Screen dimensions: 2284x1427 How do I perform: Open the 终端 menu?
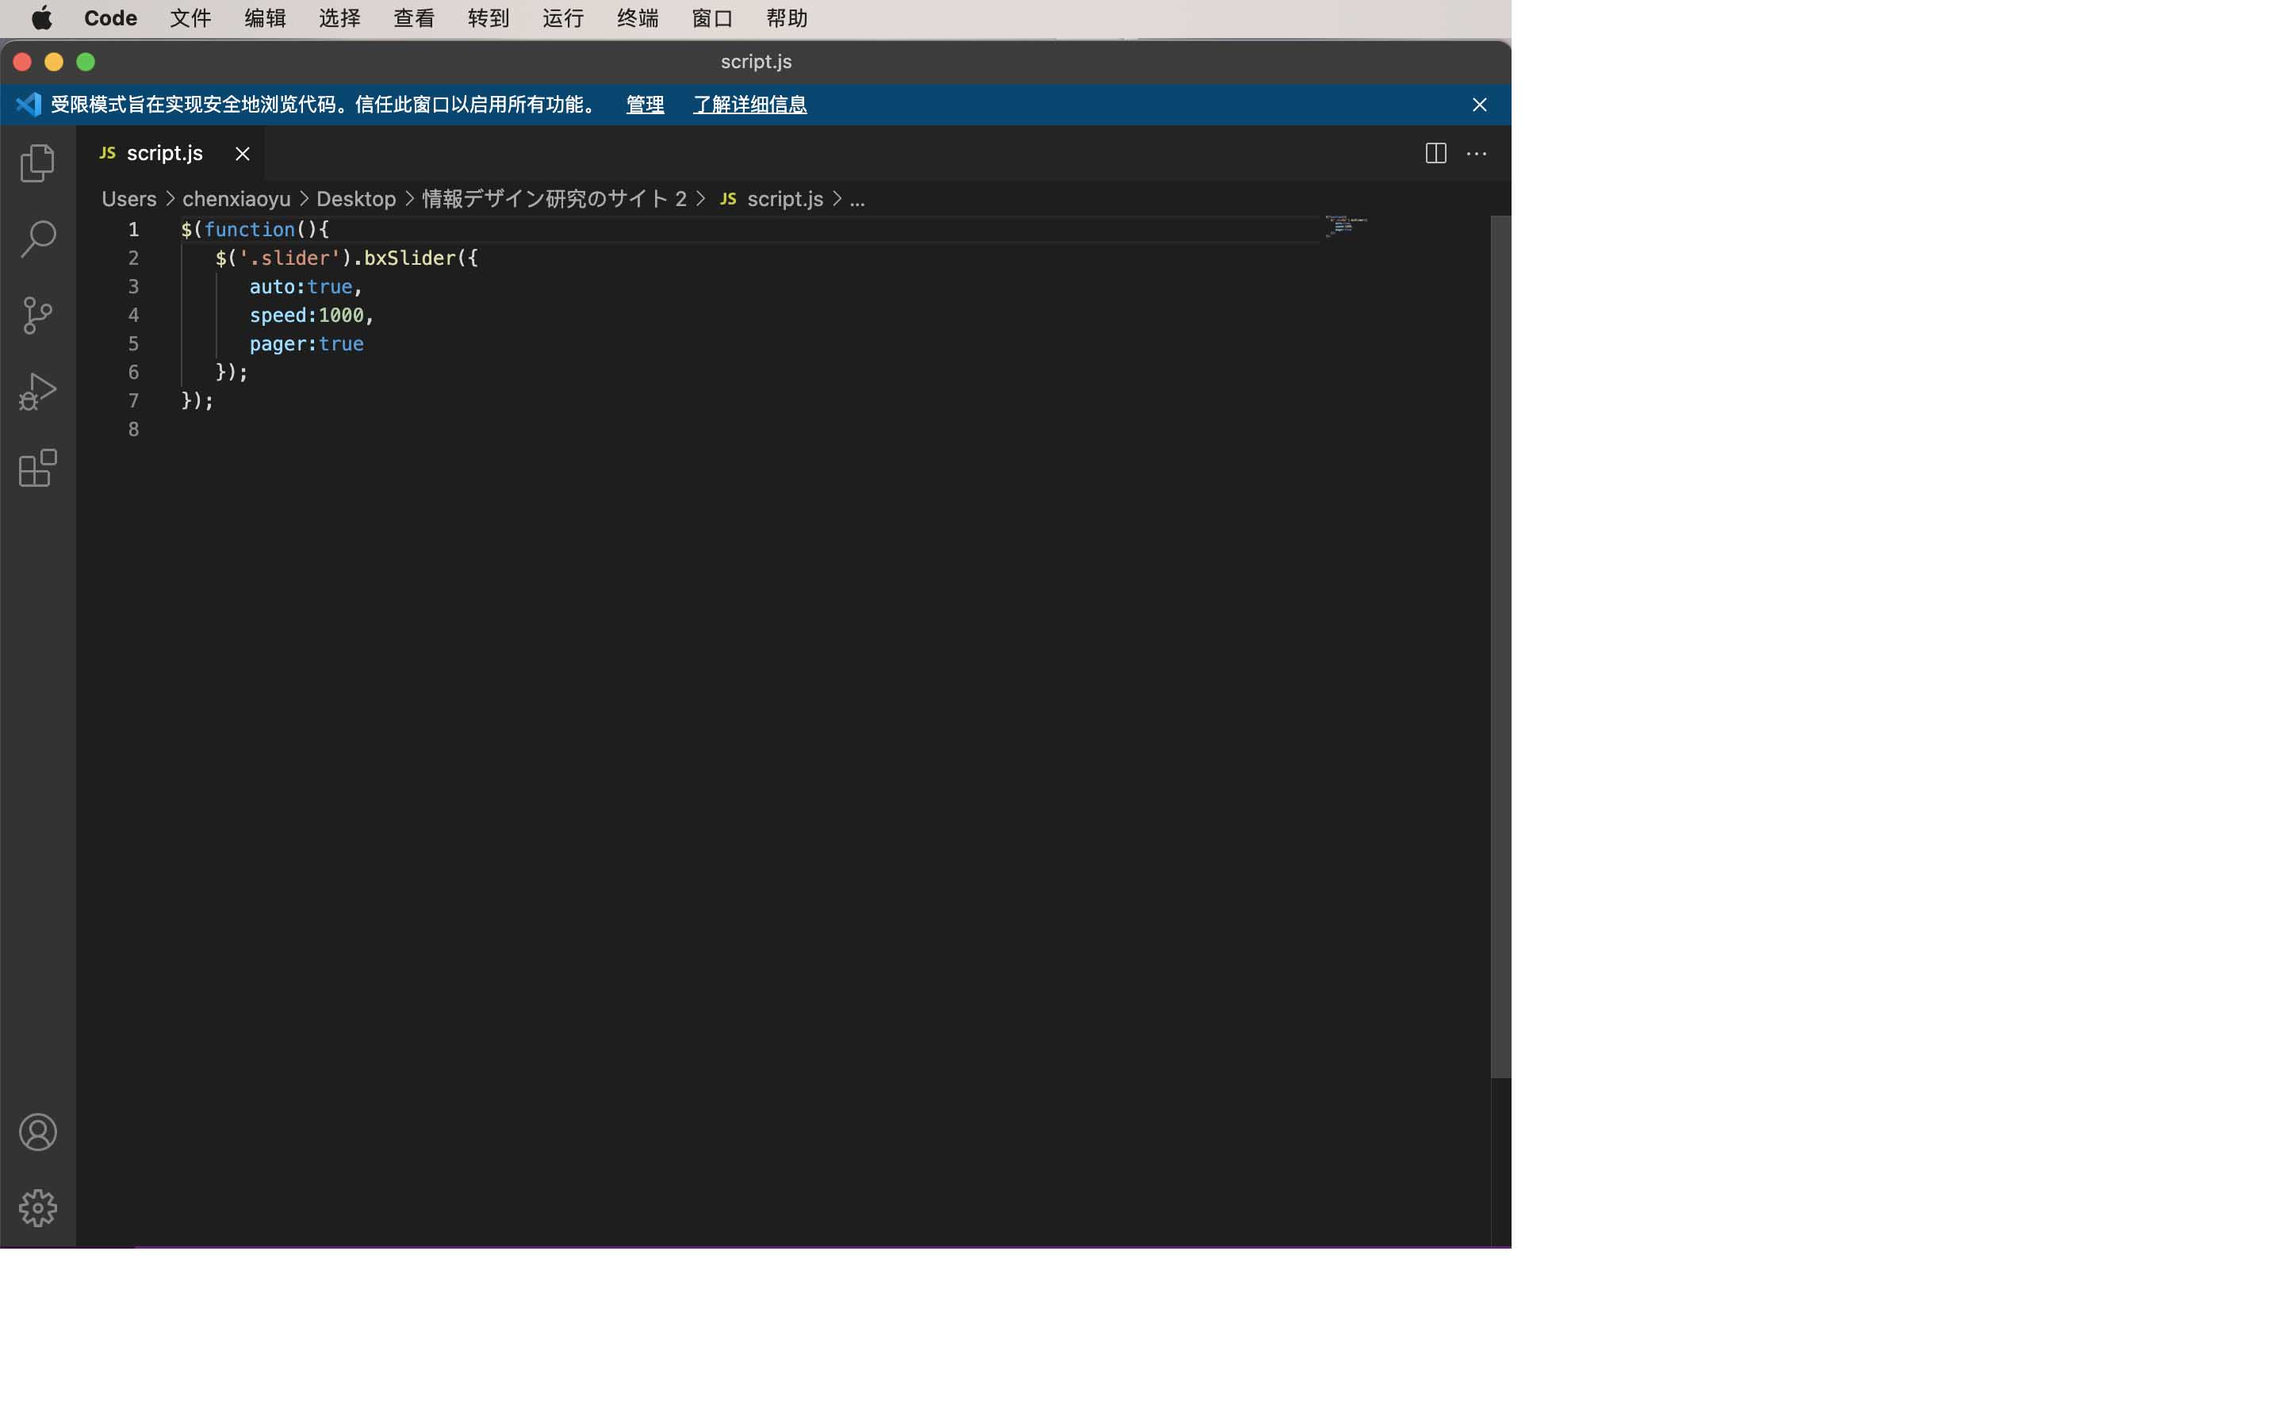[637, 19]
